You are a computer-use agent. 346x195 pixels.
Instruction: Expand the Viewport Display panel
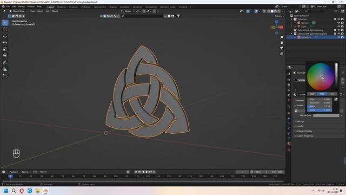(304, 131)
